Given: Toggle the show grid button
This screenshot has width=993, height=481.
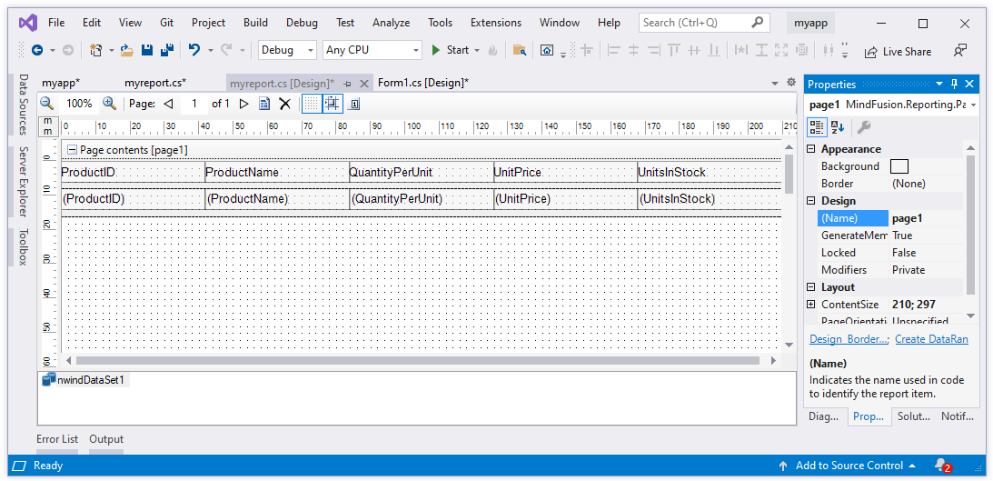Looking at the screenshot, I should (312, 104).
